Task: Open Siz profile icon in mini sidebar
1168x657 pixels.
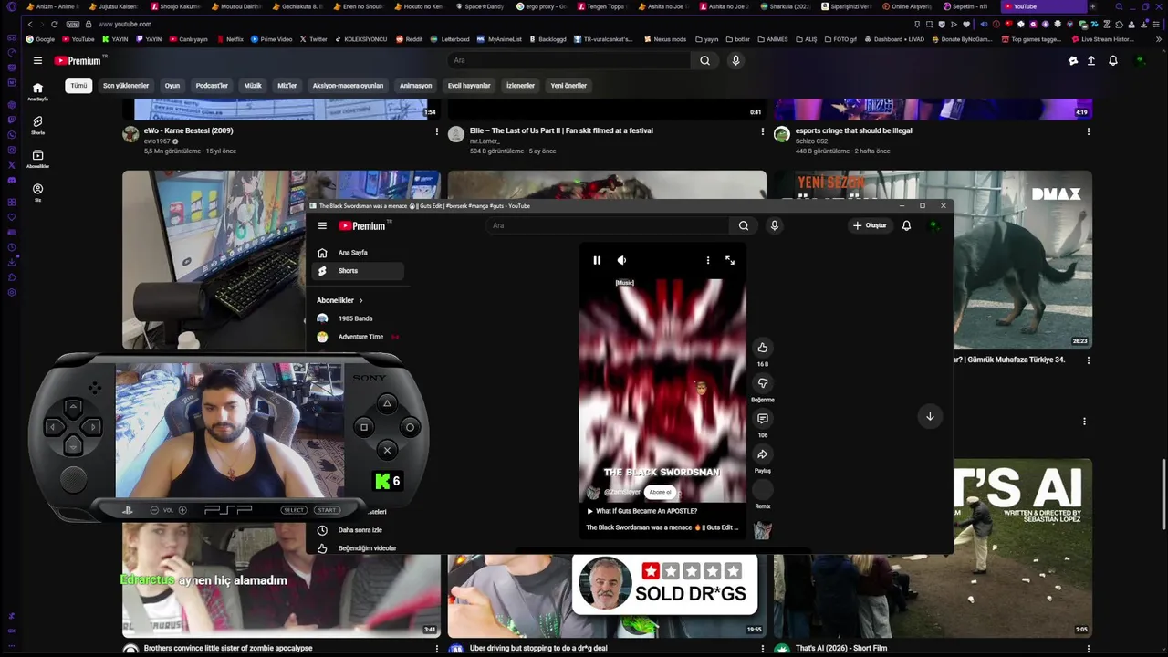Action: (x=37, y=193)
